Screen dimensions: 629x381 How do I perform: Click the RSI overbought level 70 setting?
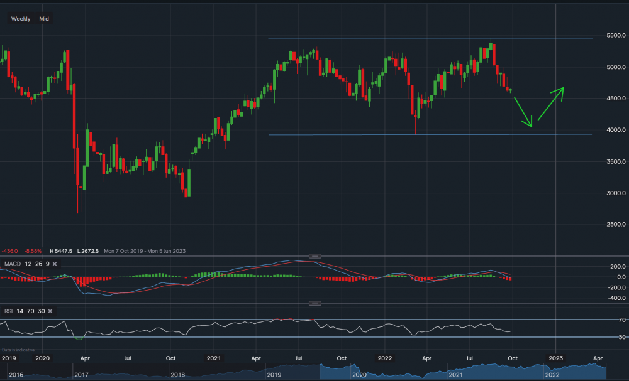pos(30,311)
